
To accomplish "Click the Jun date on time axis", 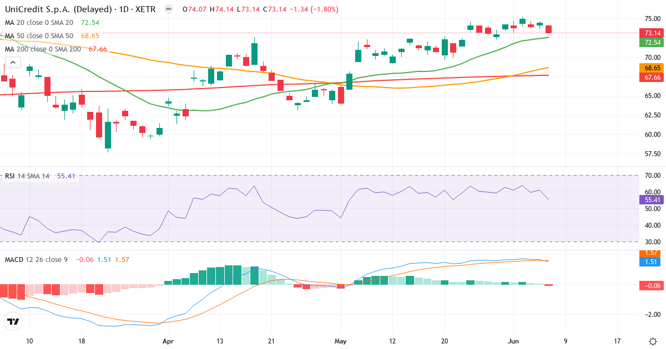I will pyautogui.click(x=513, y=341).
